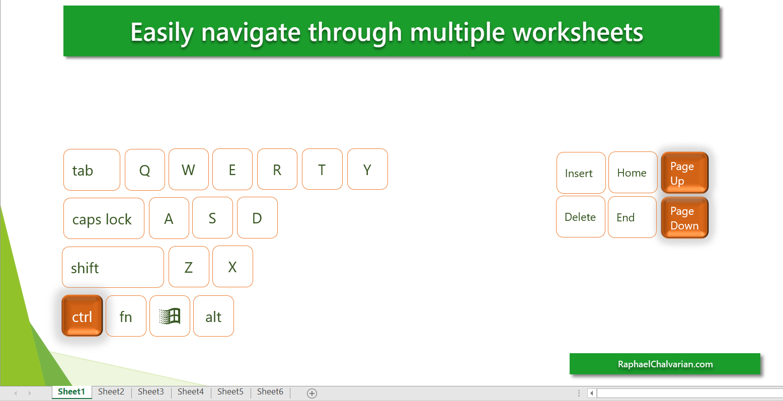Select the title banner about navigating worksheets

pos(391,31)
